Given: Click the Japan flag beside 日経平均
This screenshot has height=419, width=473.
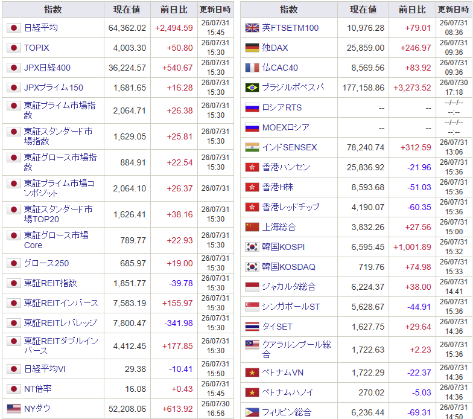Looking at the screenshot, I should [13, 28].
